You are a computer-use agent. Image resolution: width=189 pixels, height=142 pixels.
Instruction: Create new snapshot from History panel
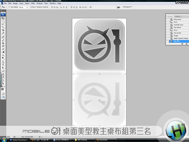click(186, 44)
